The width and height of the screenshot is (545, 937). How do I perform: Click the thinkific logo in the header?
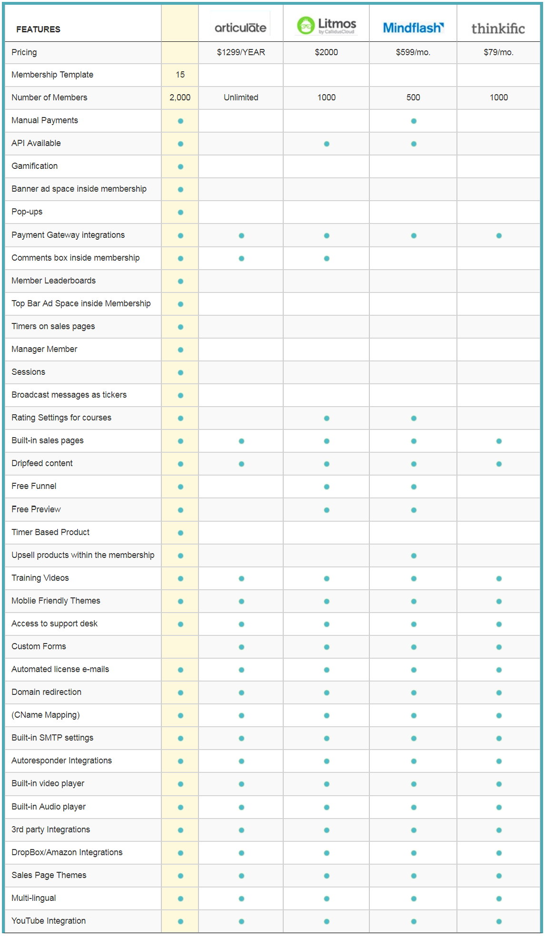pyautogui.click(x=498, y=29)
